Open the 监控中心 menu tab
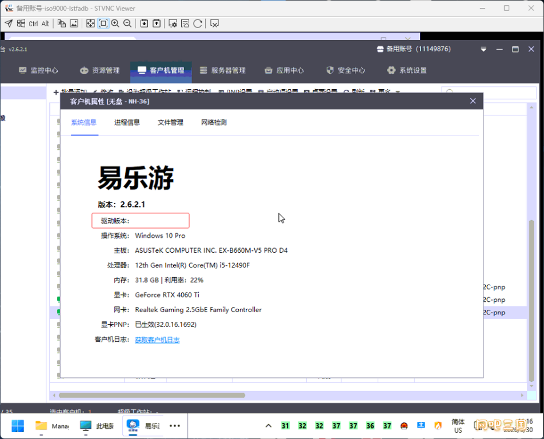 coord(38,70)
